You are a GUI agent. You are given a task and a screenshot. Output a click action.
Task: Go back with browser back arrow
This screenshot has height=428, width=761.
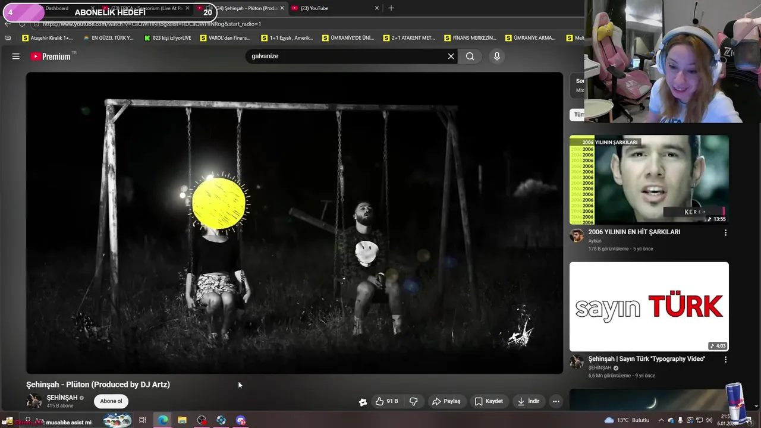[x=7, y=24]
